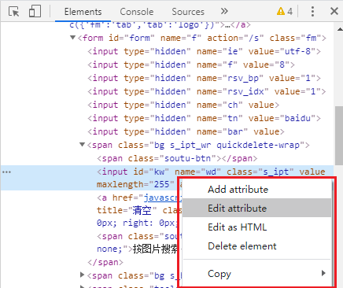Select the span class="soutu-btn" row
The image size is (343, 288).
(177, 158)
